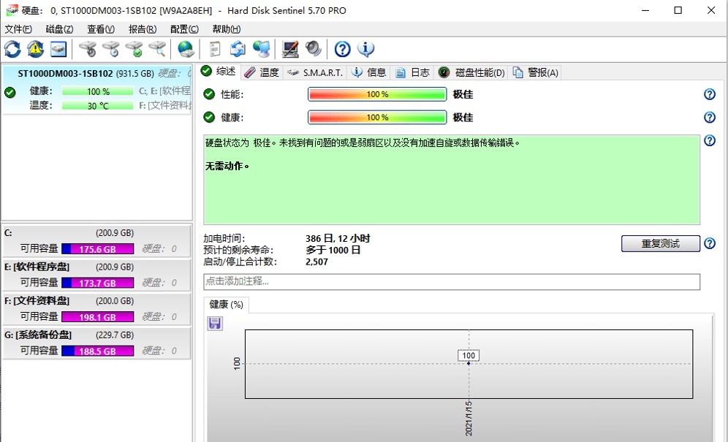
Task: Open the alert configuration toolbar icon
Action: [34, 48]
